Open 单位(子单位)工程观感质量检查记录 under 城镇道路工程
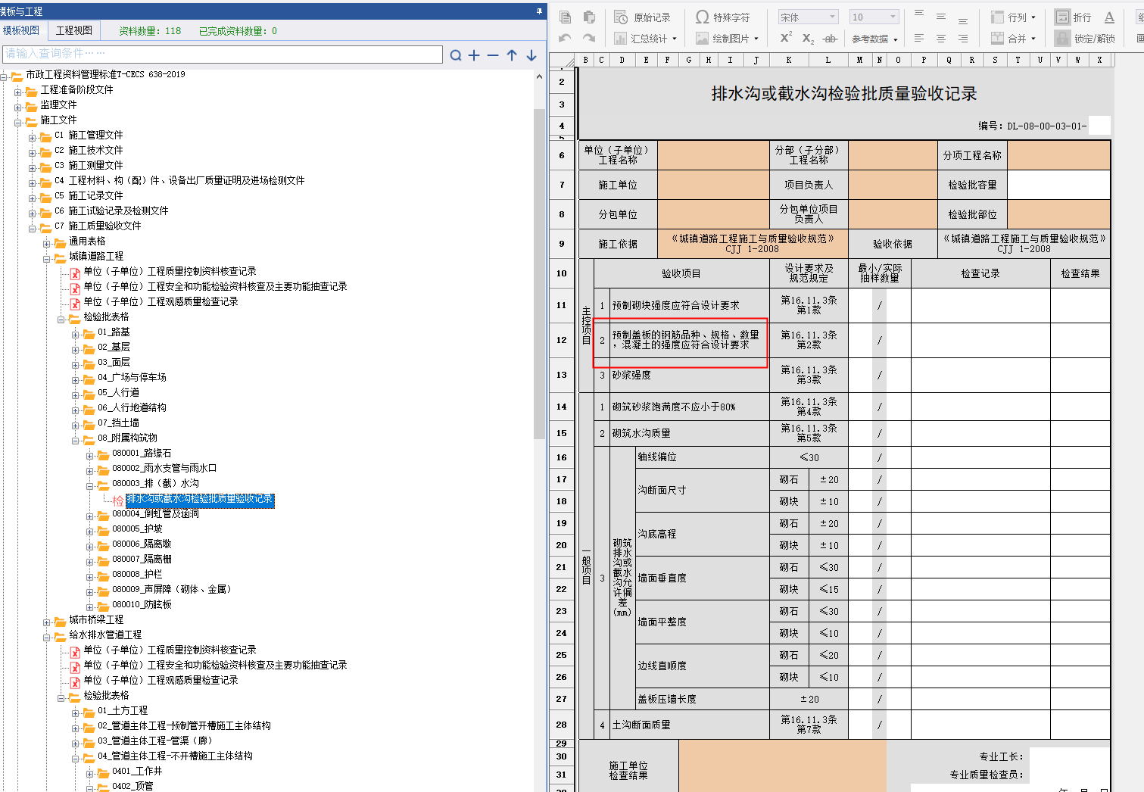 (x=161, y=301)
